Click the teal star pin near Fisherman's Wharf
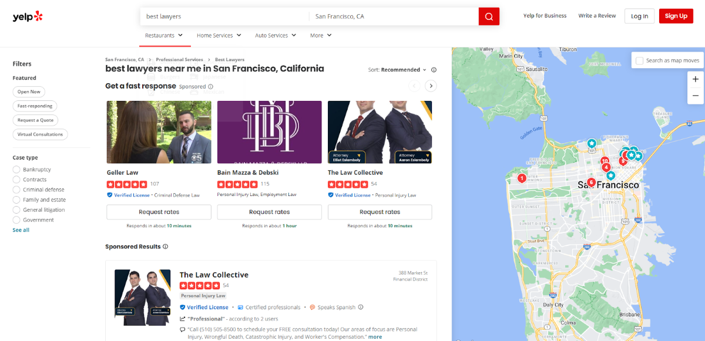Viewport: 705px width, 341px height. coord(592,143)
